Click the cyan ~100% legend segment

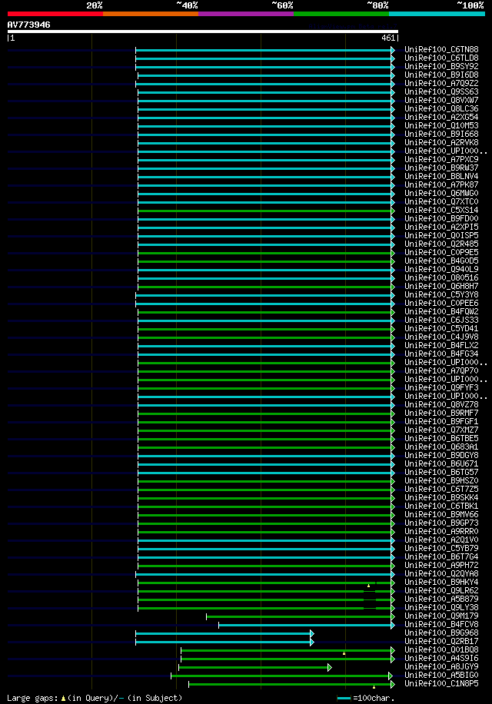click(x=437, y=14)
